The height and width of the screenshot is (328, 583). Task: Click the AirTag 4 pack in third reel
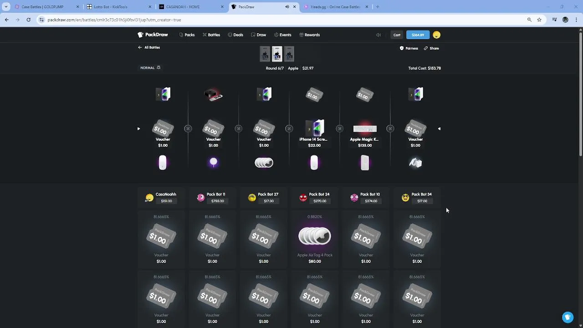(x=264, y=163)
